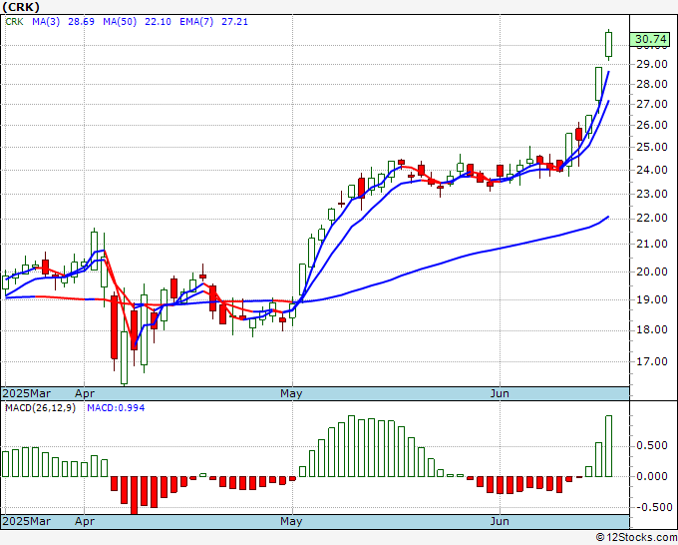Click the EMA(7) legend label
Image resolution: width=678 pixels, height=545 pixels.
[x=196, y=22]
